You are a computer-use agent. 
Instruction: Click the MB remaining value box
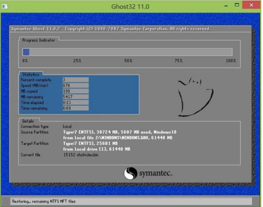click(x=75, y=97)
